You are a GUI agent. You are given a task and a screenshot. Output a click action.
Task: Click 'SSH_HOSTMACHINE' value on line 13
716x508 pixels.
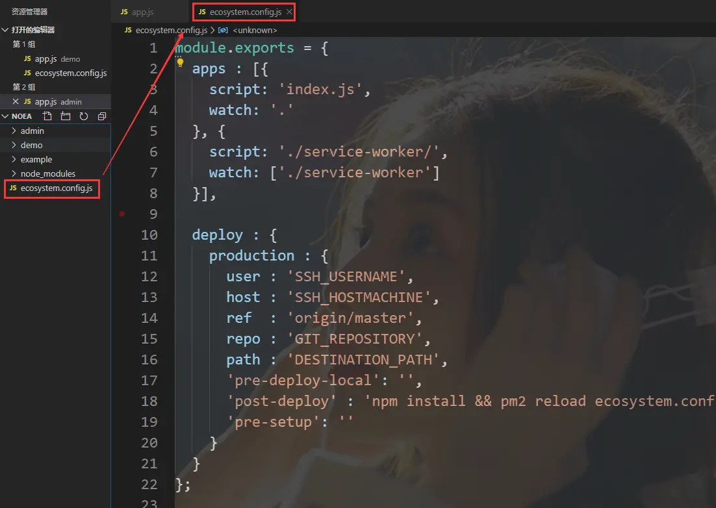coord(359,297)
